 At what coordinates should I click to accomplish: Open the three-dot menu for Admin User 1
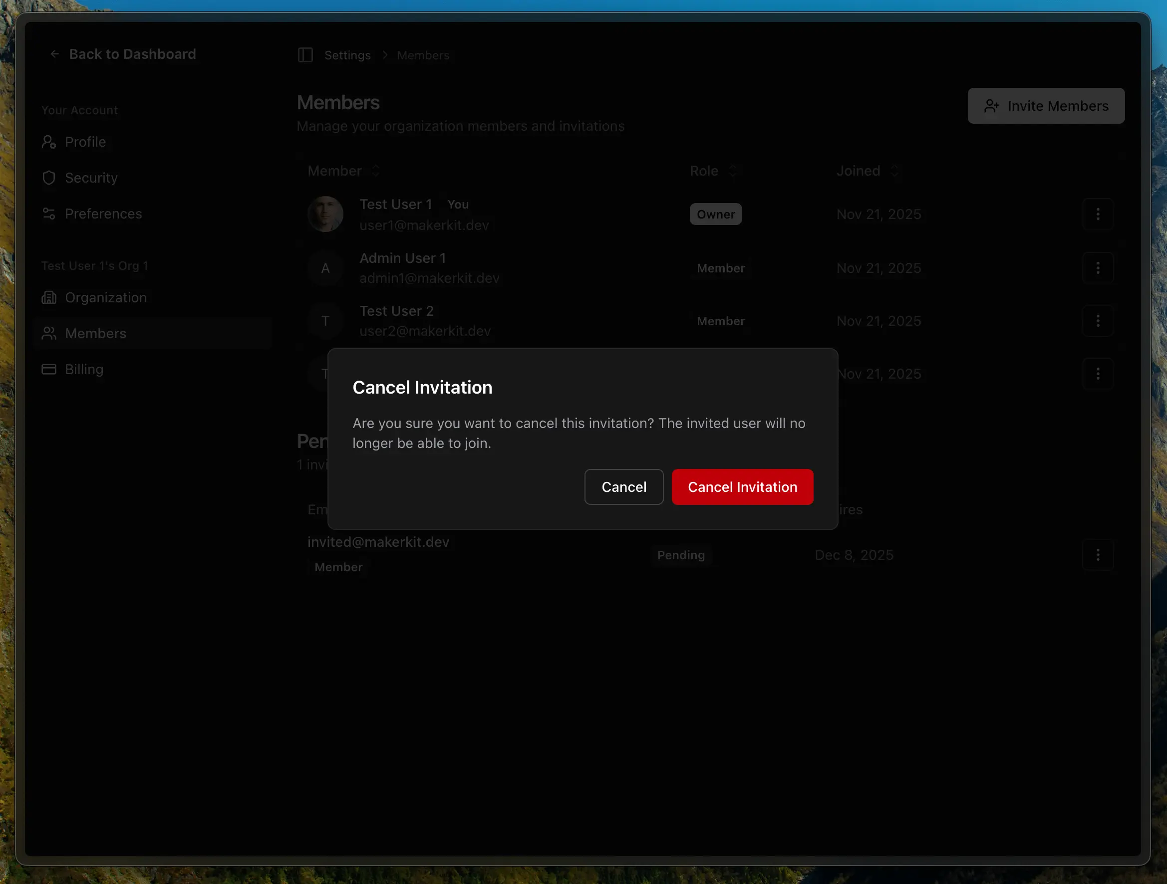1098,268
